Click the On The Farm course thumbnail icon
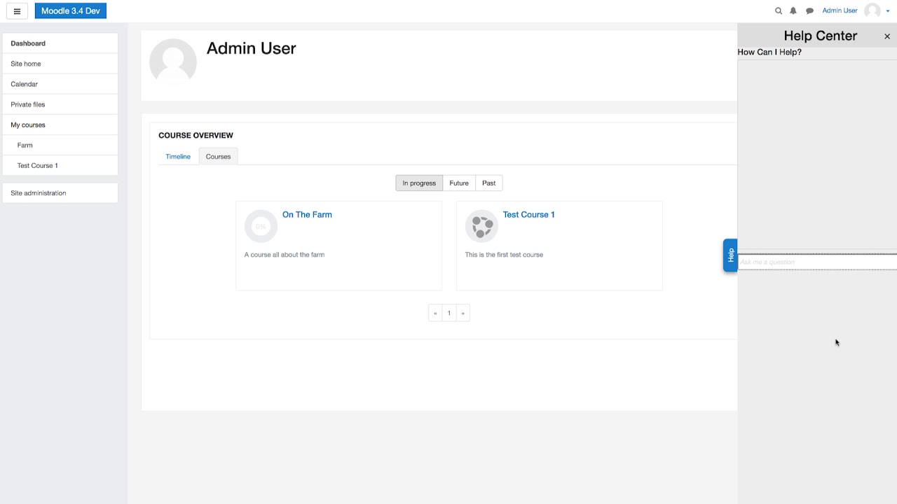This screenshot has width=897, height=504. (x=261, y=225)
